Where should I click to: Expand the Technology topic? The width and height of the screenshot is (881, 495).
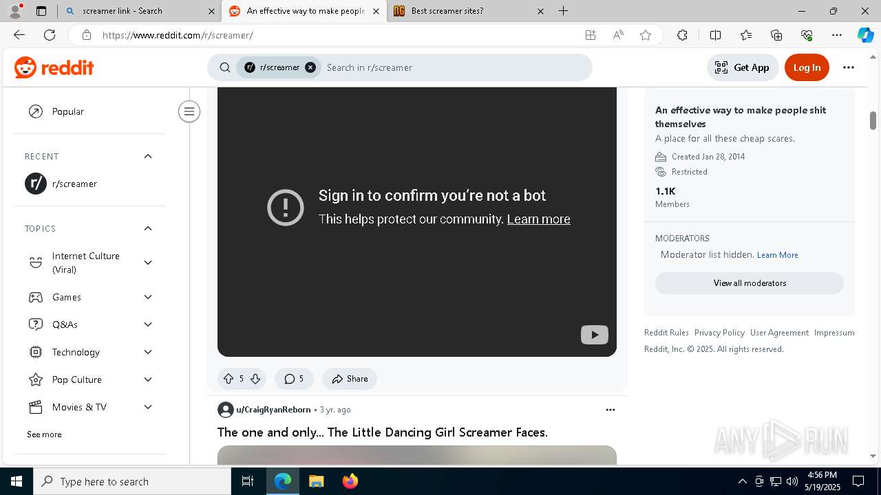pyautogui.click(x=147, y=352)
